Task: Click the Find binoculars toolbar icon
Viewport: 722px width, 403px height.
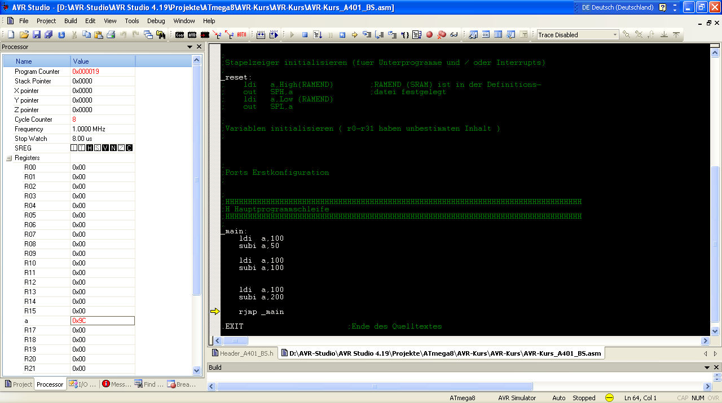Action: coord(161,35)
